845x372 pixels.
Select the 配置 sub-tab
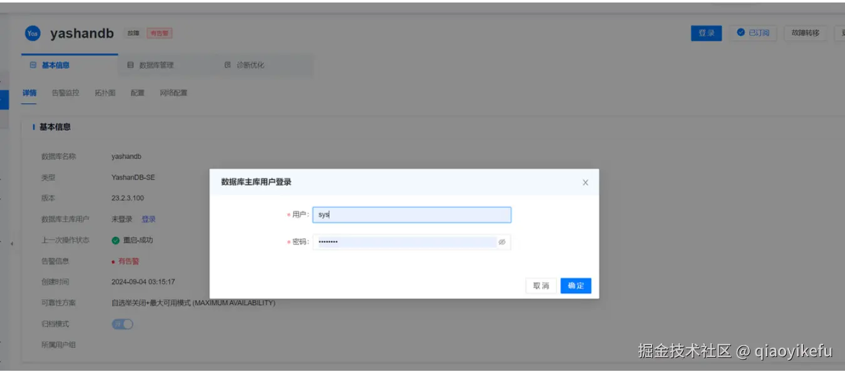pyautogui.click(x=138, y=93)
